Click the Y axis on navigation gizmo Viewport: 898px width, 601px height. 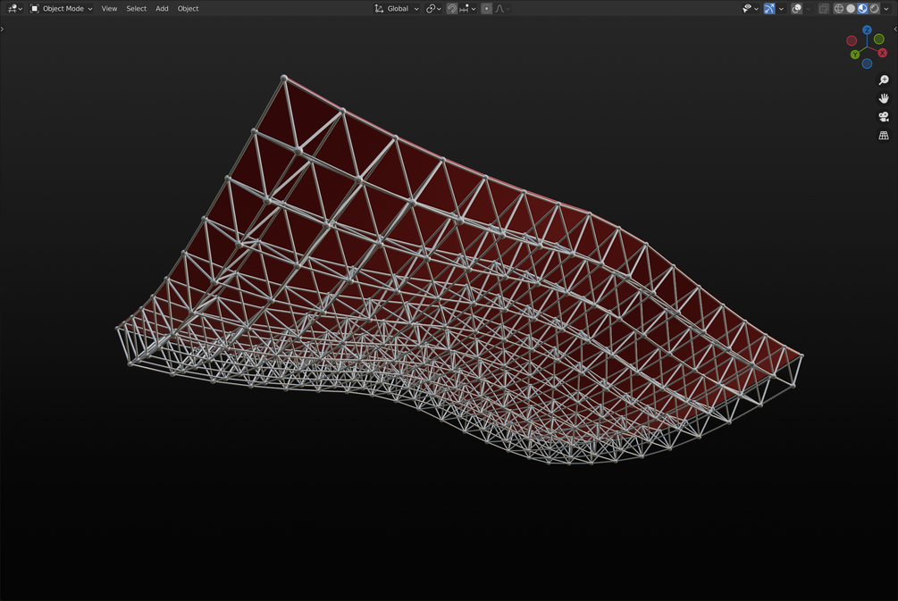click(855, 54)
